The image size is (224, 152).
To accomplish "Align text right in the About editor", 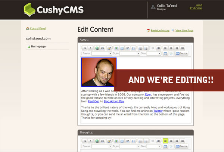I will pyautogui.click(x=177, y=48).
